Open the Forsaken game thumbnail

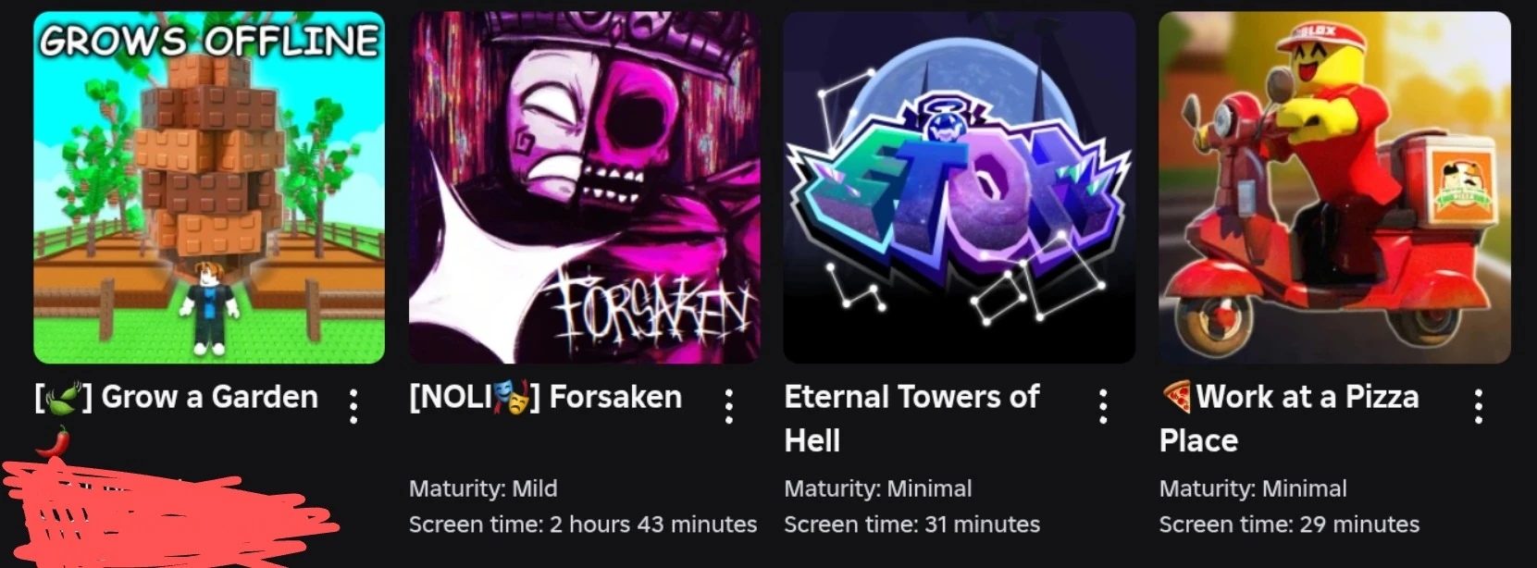pos(585,188)
